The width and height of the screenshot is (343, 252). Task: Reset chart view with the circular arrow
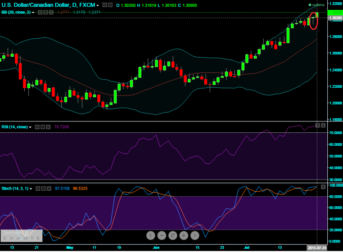pyautogui.click(x=173, y=236)
